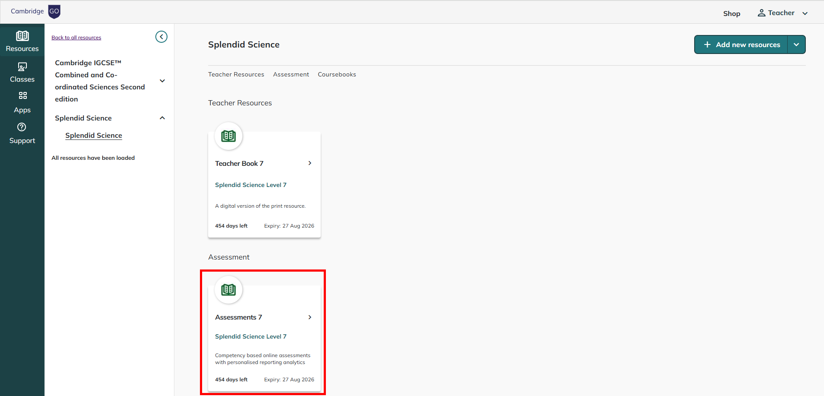Open Teacher Book 7 title

pyautogui.click(x=239, y=163)
